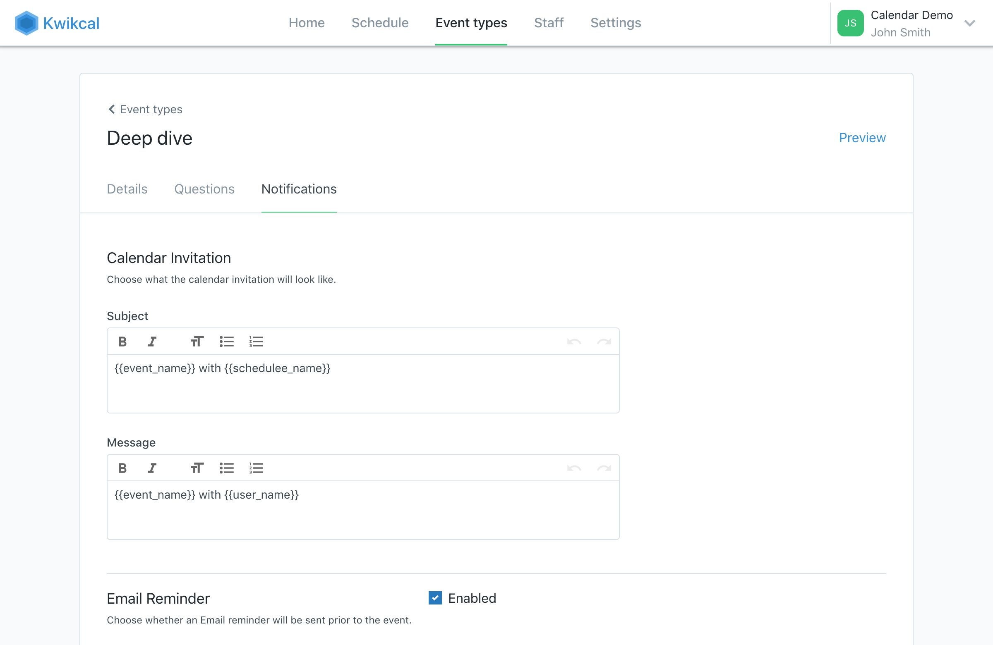The width and height of the screenshot is (993, 645).
Task: Open the Details tab
Action: coord(127,189)
